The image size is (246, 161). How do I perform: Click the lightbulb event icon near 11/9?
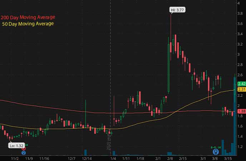[x=24, y=153]
